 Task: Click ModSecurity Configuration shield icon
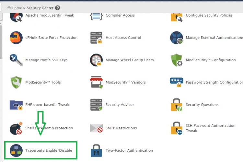pyautogui.click(x=177, y=60)
